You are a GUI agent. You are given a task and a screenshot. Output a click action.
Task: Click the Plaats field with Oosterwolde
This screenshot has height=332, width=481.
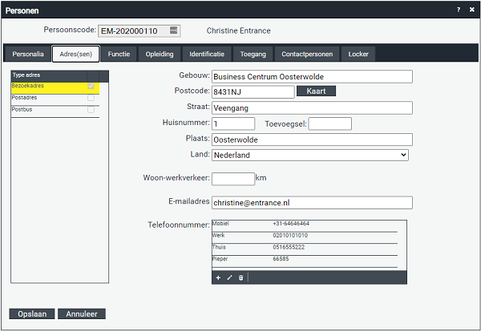312,140
